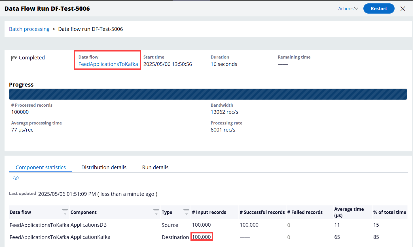This screenshot has height=247, width=413.
Task: Switch to Distribution details tab
Action: click(x=104, y=167)
